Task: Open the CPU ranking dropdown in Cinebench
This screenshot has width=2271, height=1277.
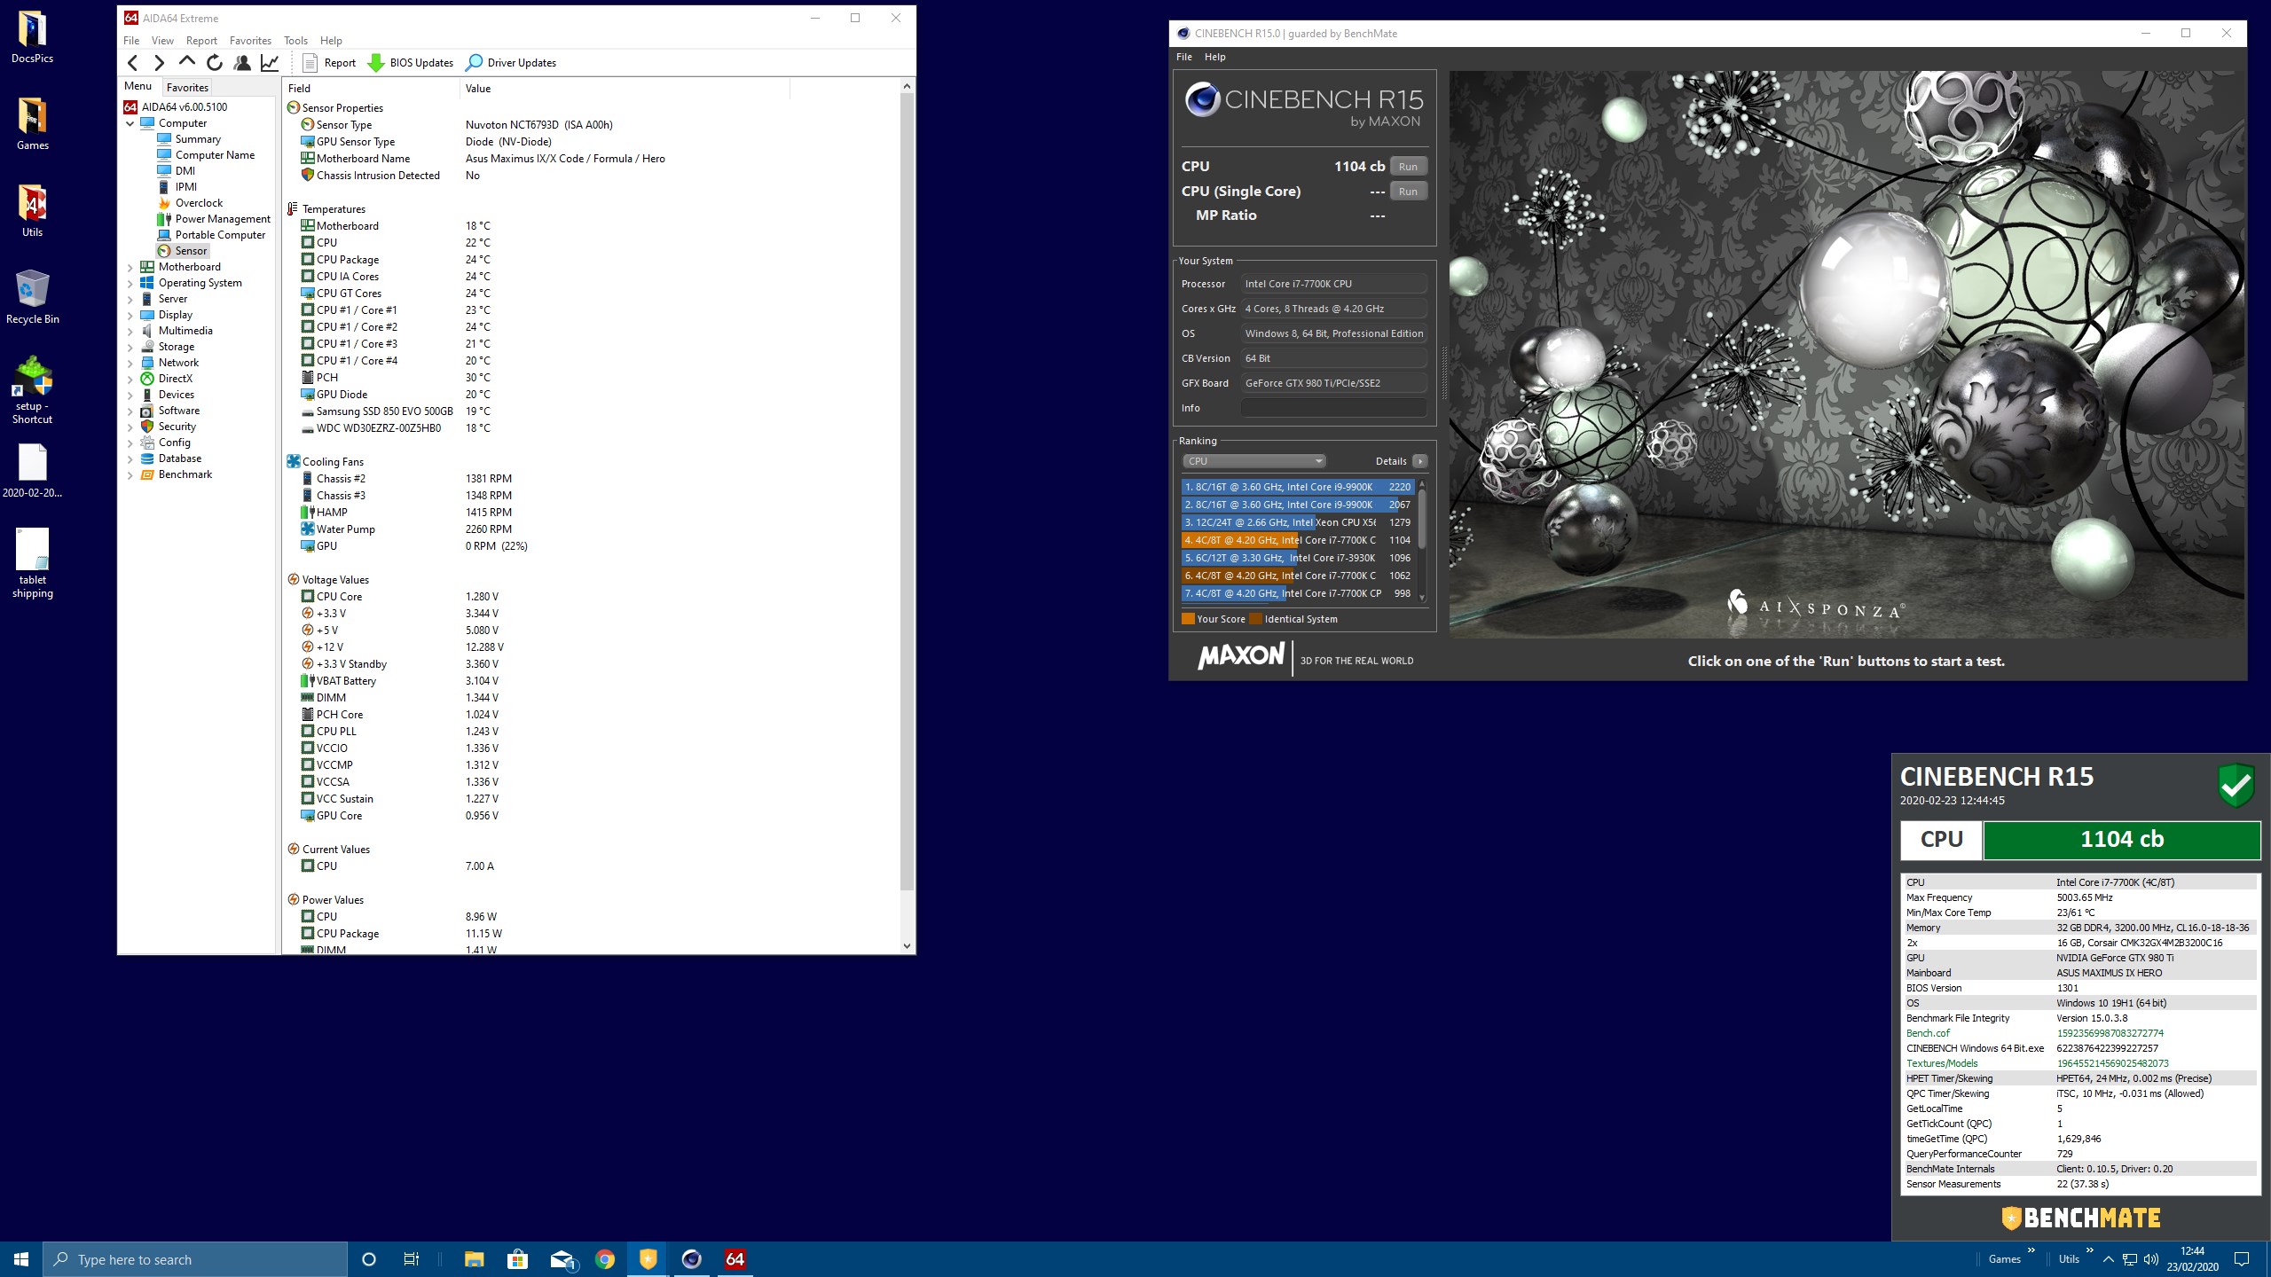Action: coord(1253,461)
